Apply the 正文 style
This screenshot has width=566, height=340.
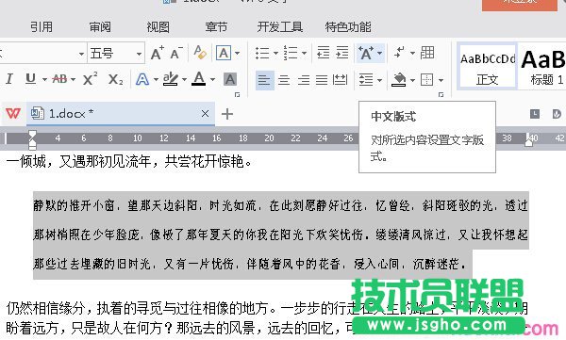point(487,66)
